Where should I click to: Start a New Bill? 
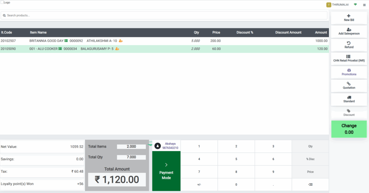(x=349, y=18)
